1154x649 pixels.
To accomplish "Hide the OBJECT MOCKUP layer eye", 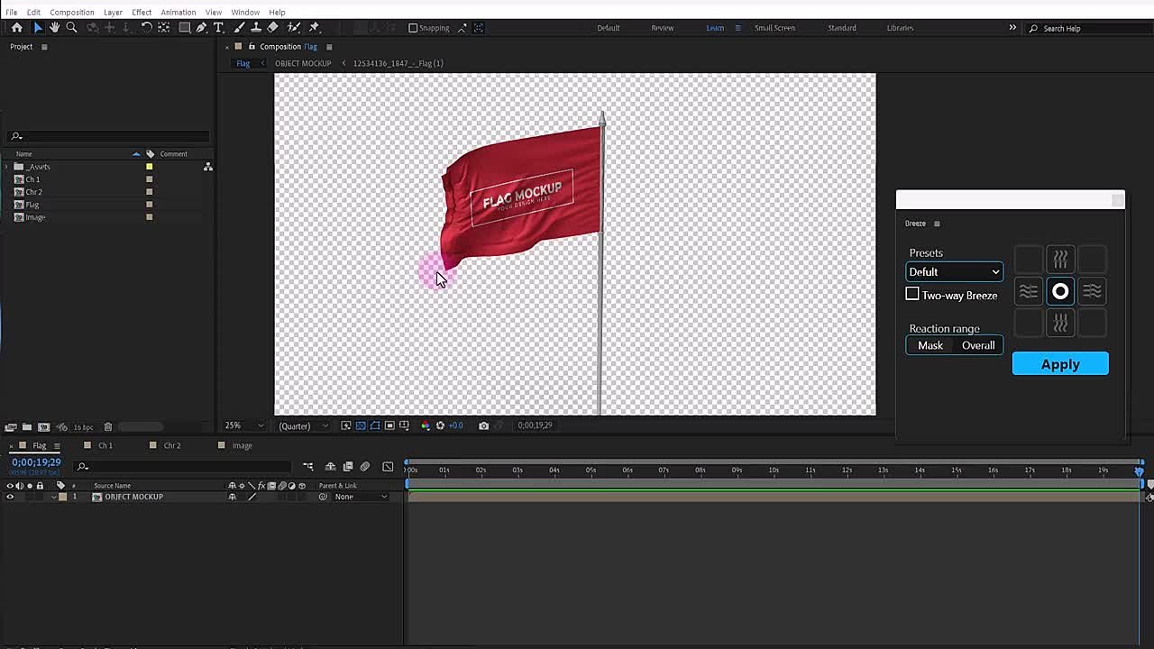I will pos(10,497).
